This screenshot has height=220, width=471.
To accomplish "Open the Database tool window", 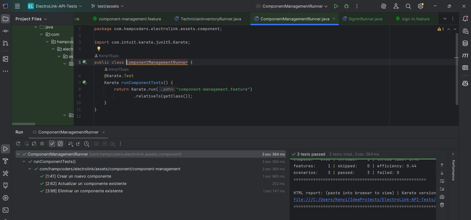I will [465, 43].
